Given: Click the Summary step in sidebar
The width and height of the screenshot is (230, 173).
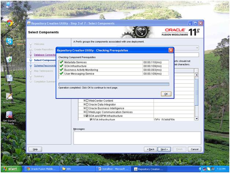Looking at the screenshot, I should (39, 76).
